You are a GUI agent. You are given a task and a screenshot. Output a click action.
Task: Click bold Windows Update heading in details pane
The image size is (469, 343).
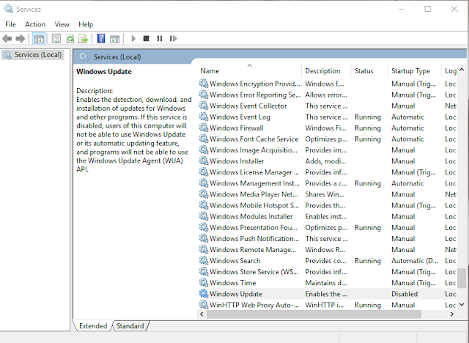(104, 72)
